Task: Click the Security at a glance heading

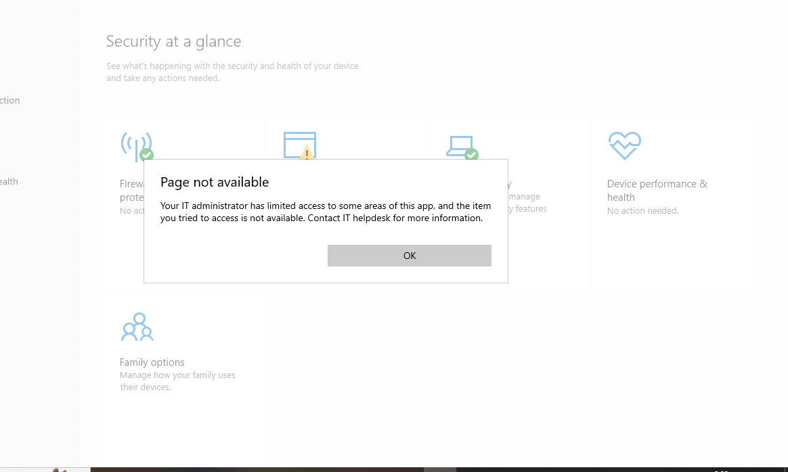Action: (x=173, y=41)
